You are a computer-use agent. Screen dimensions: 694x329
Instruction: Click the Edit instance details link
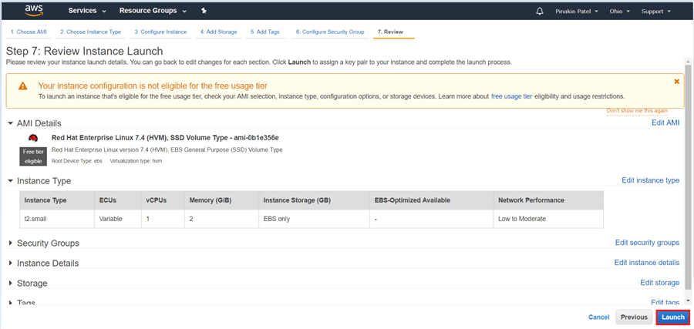[x=647, y=263]
